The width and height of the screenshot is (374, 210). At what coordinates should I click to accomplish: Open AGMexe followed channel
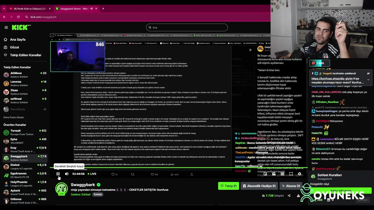pyautogui.click(x=25, y=75)
